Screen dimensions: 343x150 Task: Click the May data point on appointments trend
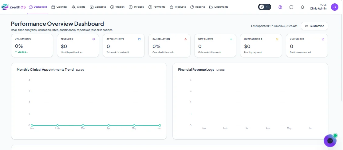tap(134, 126)
